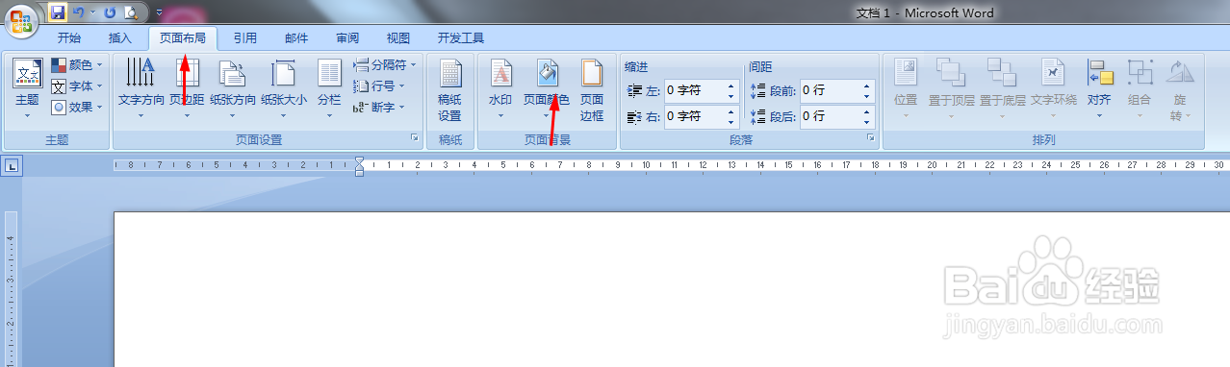This screenshot has height=367, width=1230.
Task: Open the 开发工具 tab
Action: pos(461,38)
